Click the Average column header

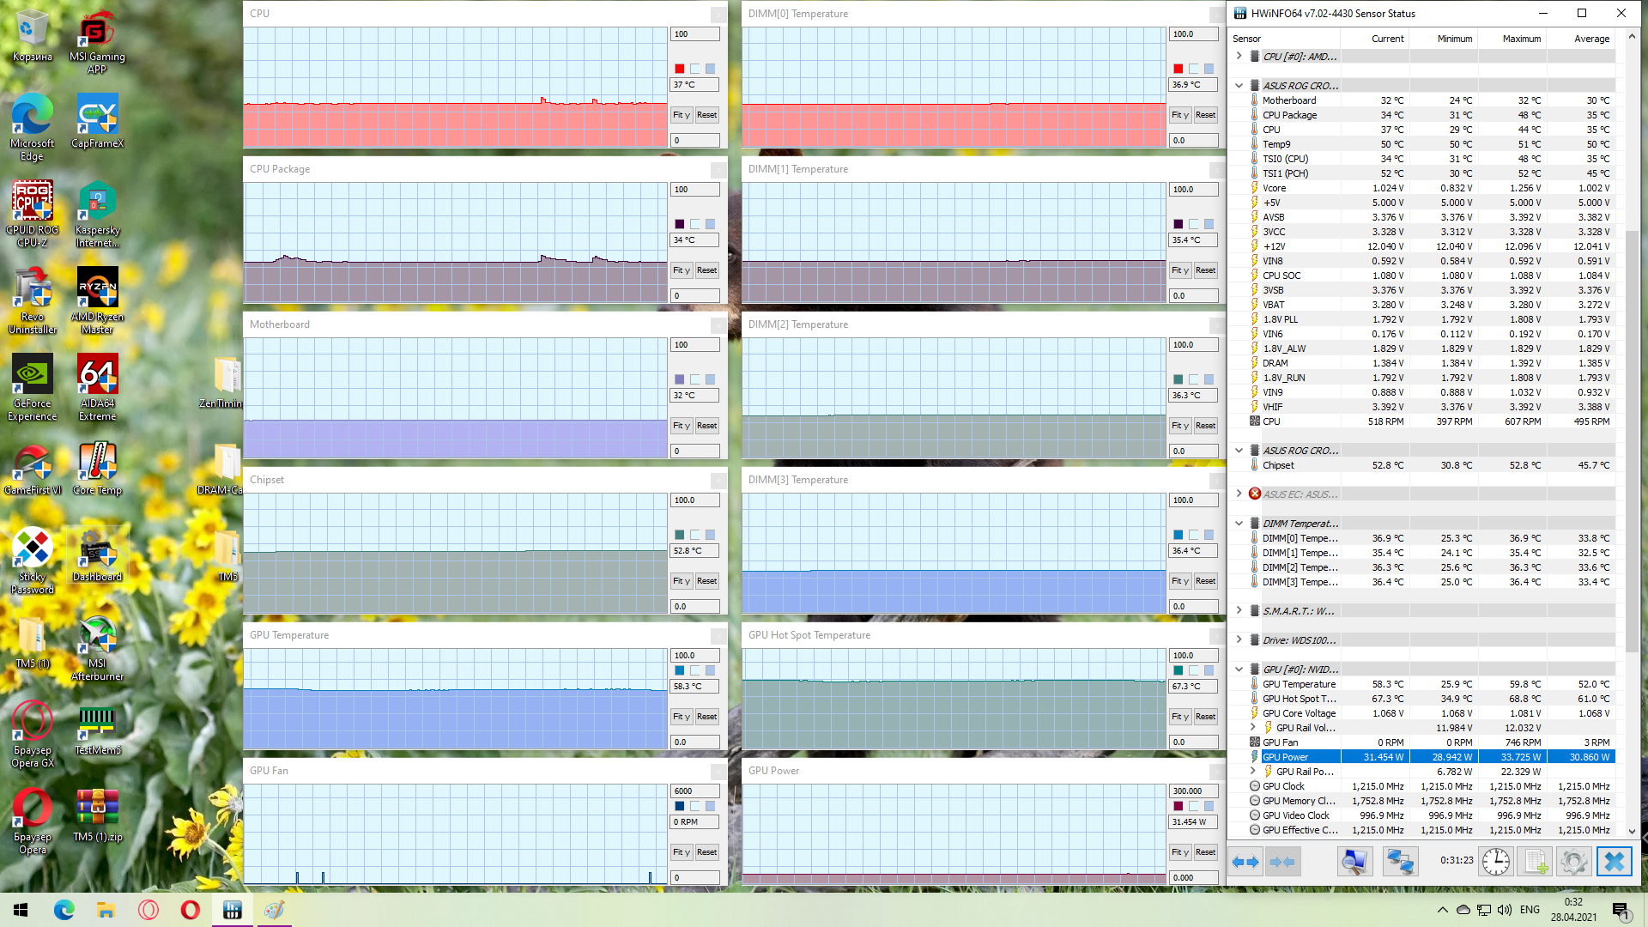pyautogui.click(x=1591, y=39)
